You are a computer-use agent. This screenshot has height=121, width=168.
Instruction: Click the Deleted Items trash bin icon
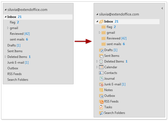pos(101,61)
